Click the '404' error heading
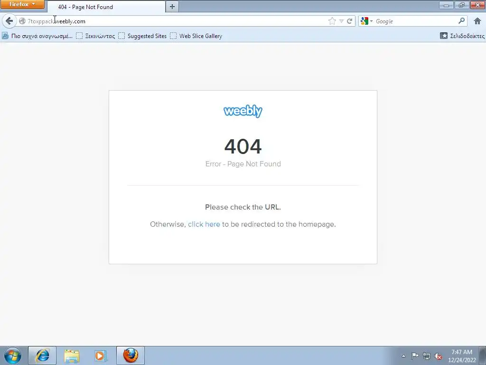This screenshot has width=486, height=365. point(243,146)
